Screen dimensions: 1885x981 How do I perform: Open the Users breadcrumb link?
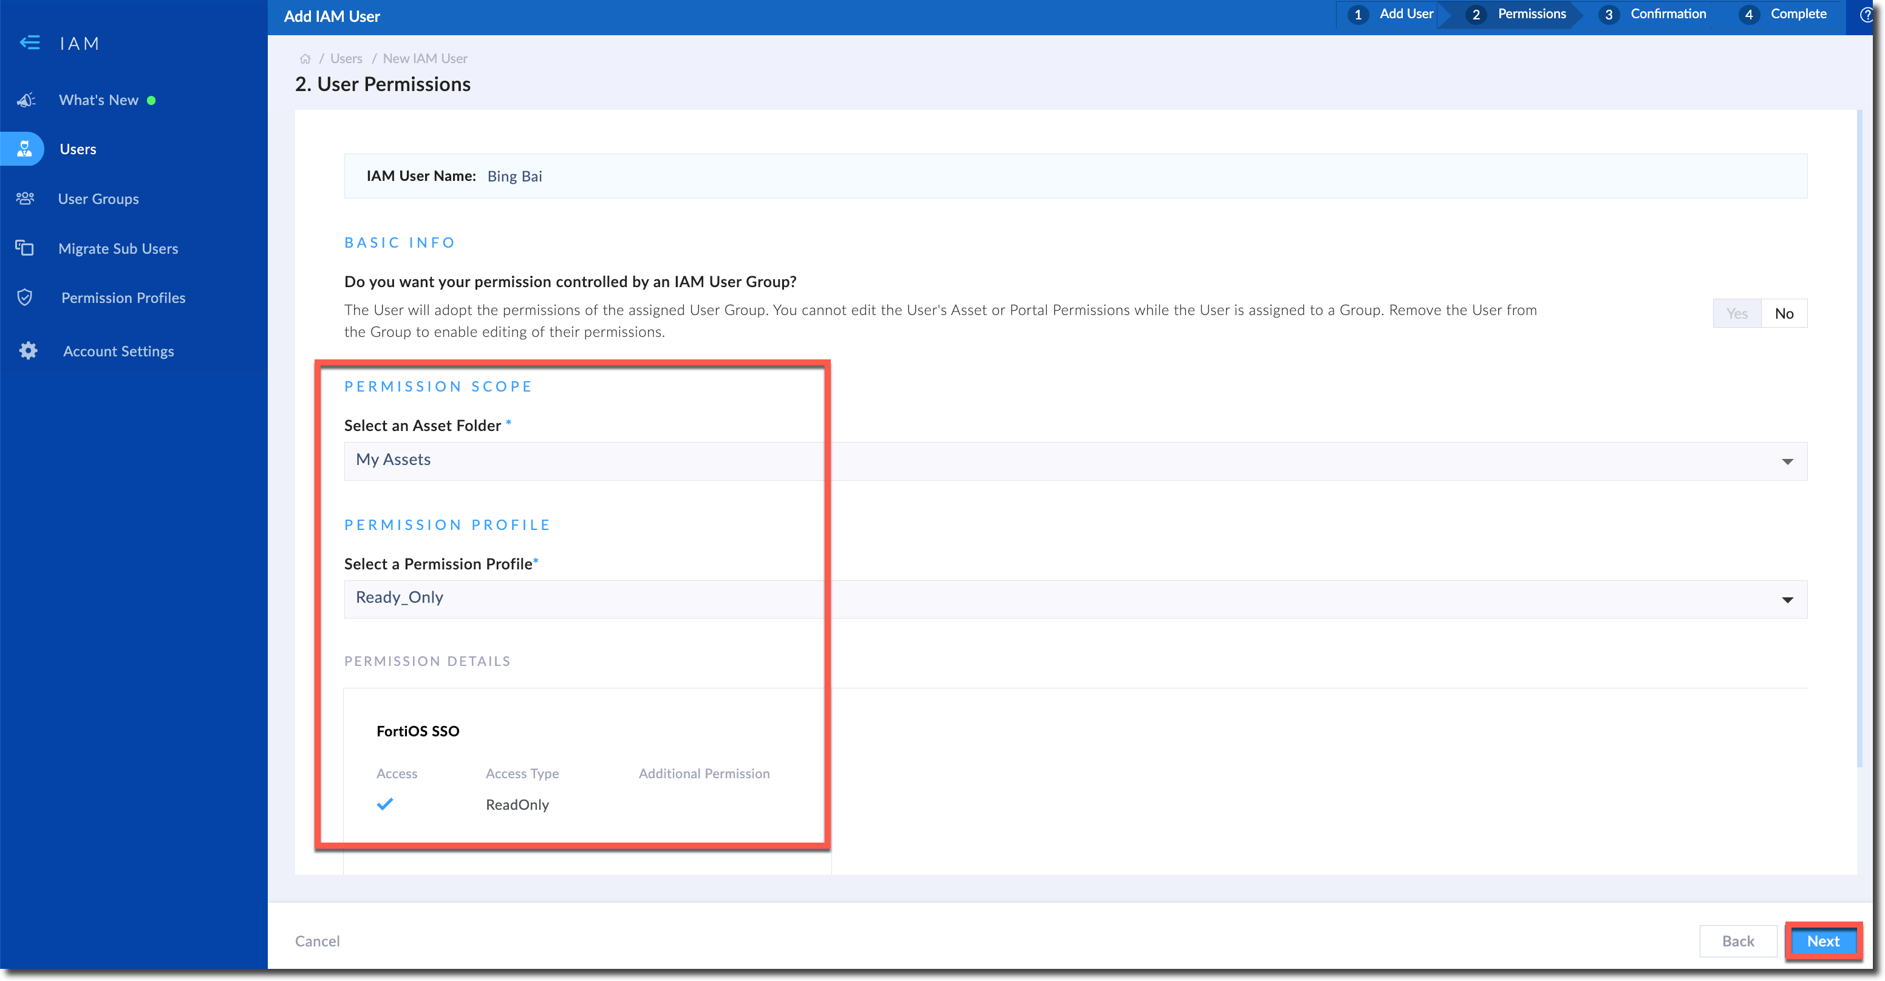click(x=346, y=58)
